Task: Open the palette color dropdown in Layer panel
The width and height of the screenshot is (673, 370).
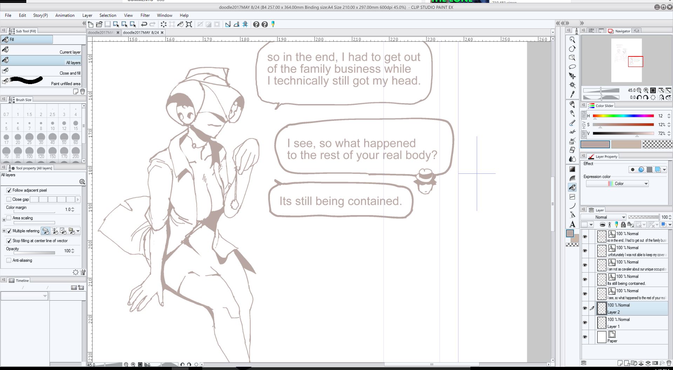Action: click(587, 225)
